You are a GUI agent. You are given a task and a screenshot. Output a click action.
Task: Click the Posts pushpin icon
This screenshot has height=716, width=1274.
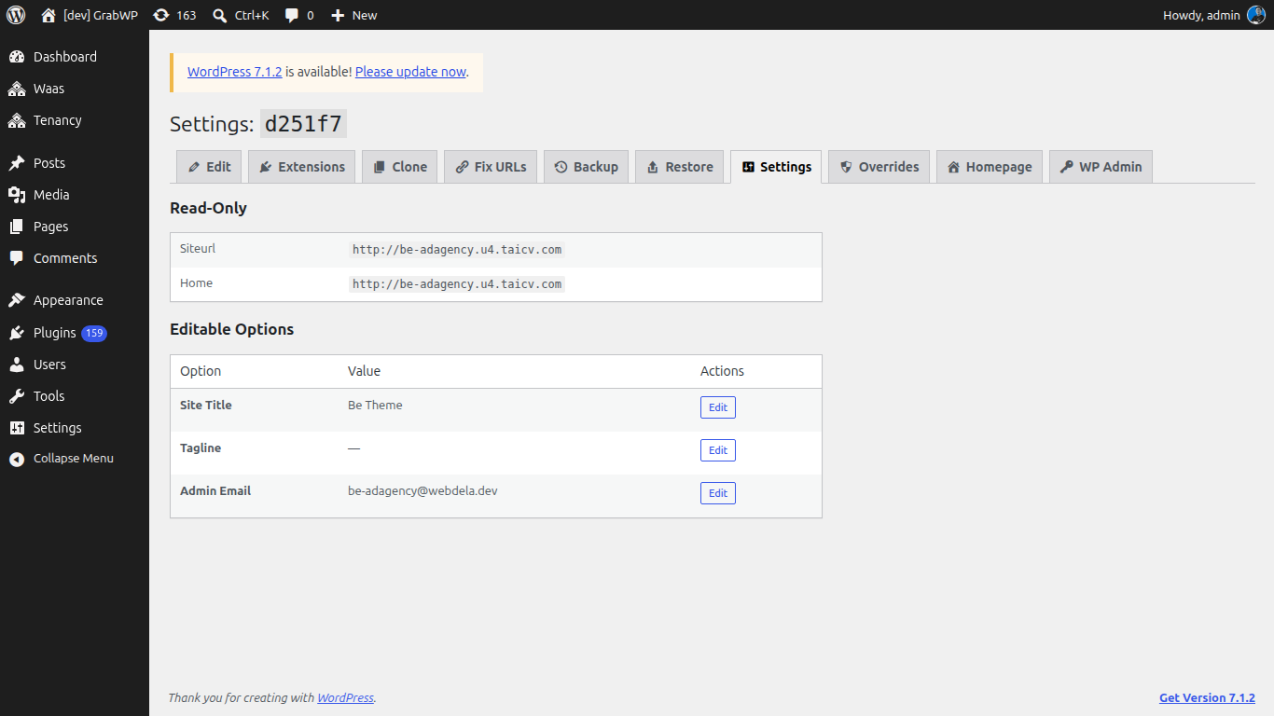pos(17,163)
